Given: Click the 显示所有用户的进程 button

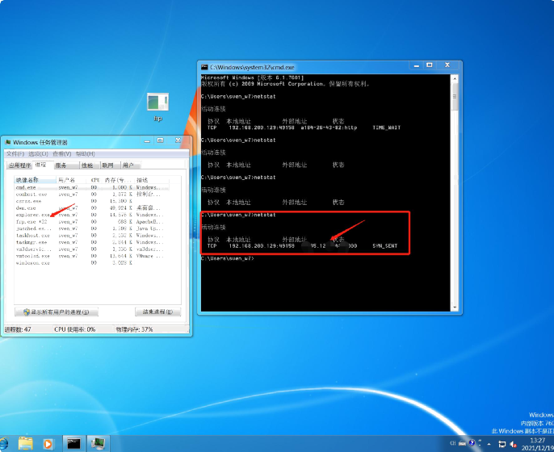Looking at the screenshot, I should (57, 312).
